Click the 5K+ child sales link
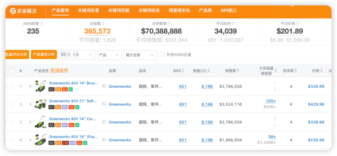Screen dimensions: 337x156 (x=272, y=137)
